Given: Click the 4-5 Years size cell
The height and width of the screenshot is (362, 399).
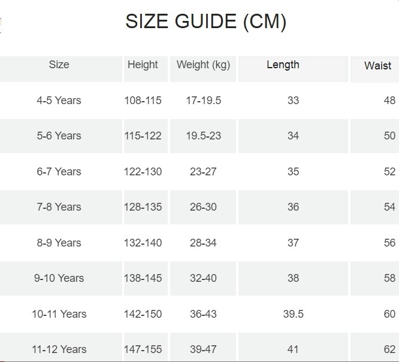Looking at the screenshot, I should (59, 101).
